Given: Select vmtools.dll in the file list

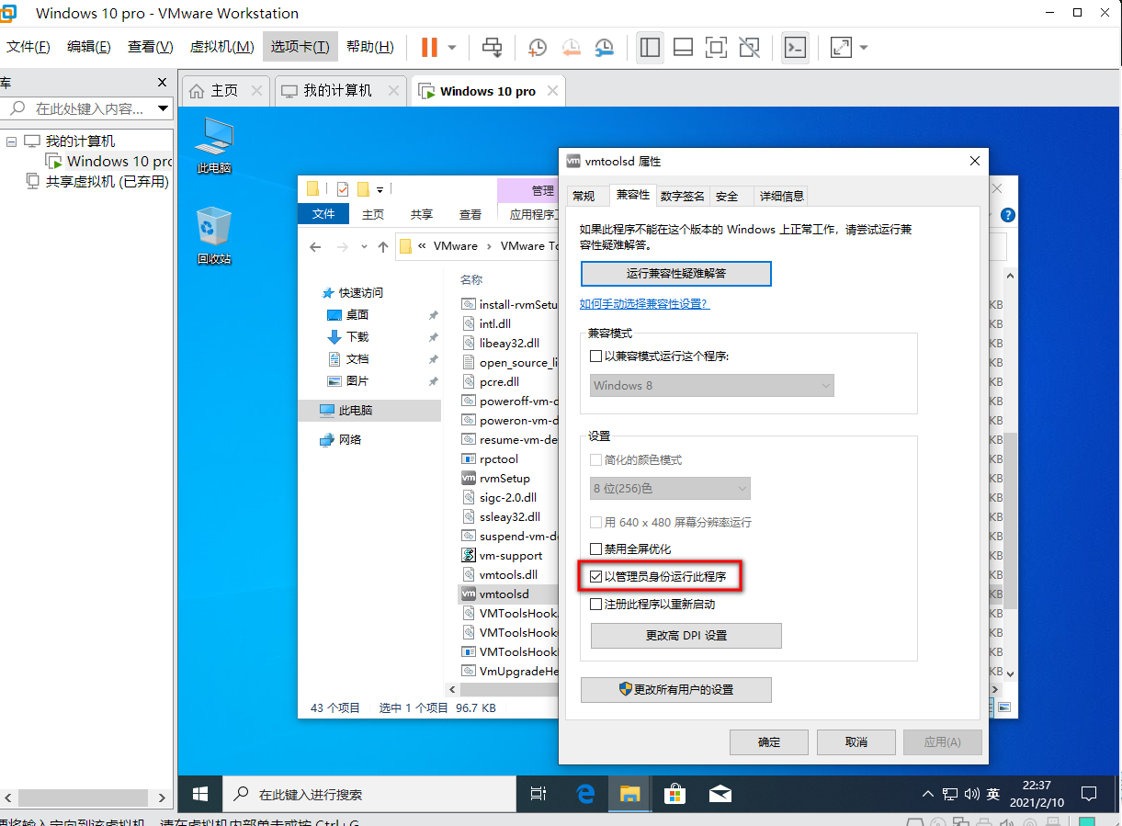Looking at the screenshot, I should pos(508,574).
